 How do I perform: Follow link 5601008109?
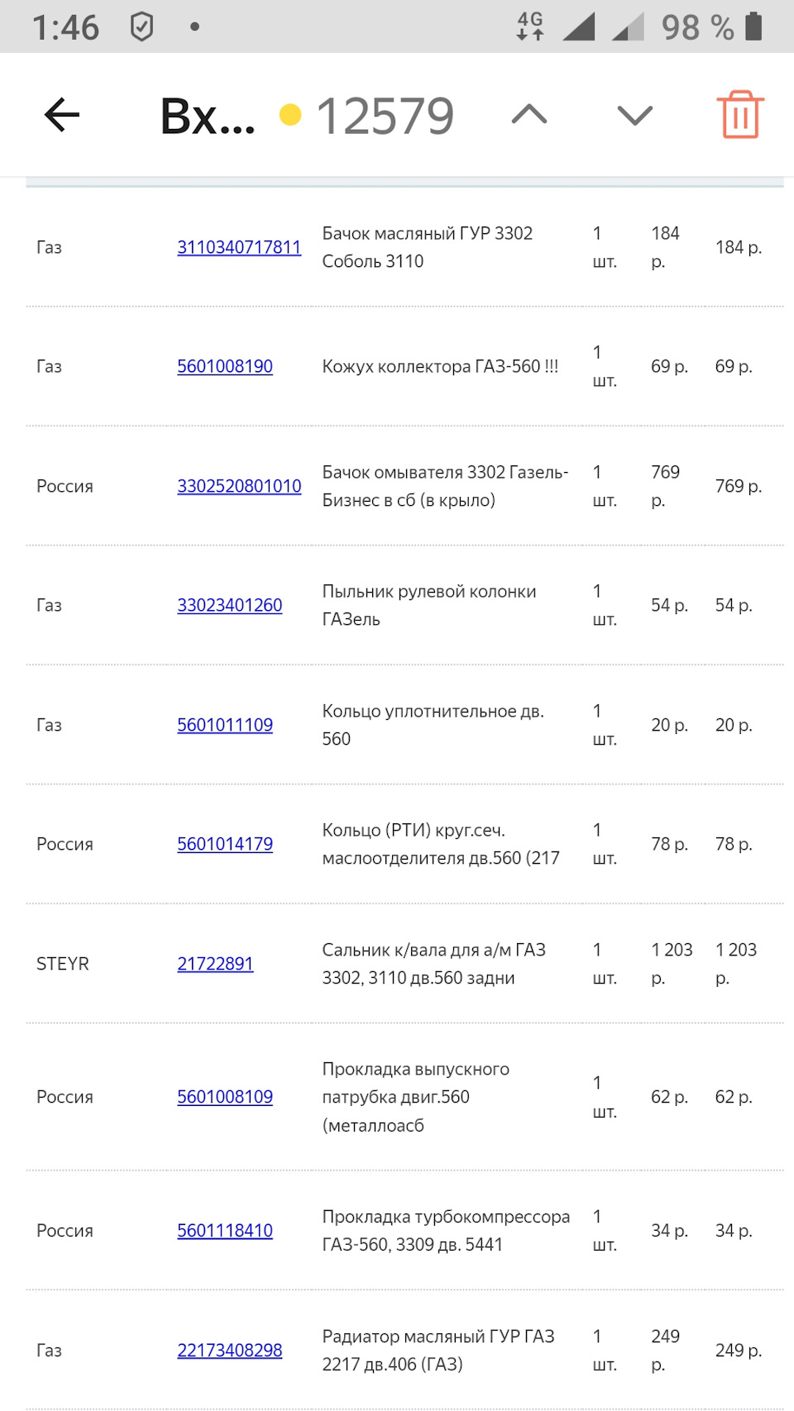[x=225, y=1097]
